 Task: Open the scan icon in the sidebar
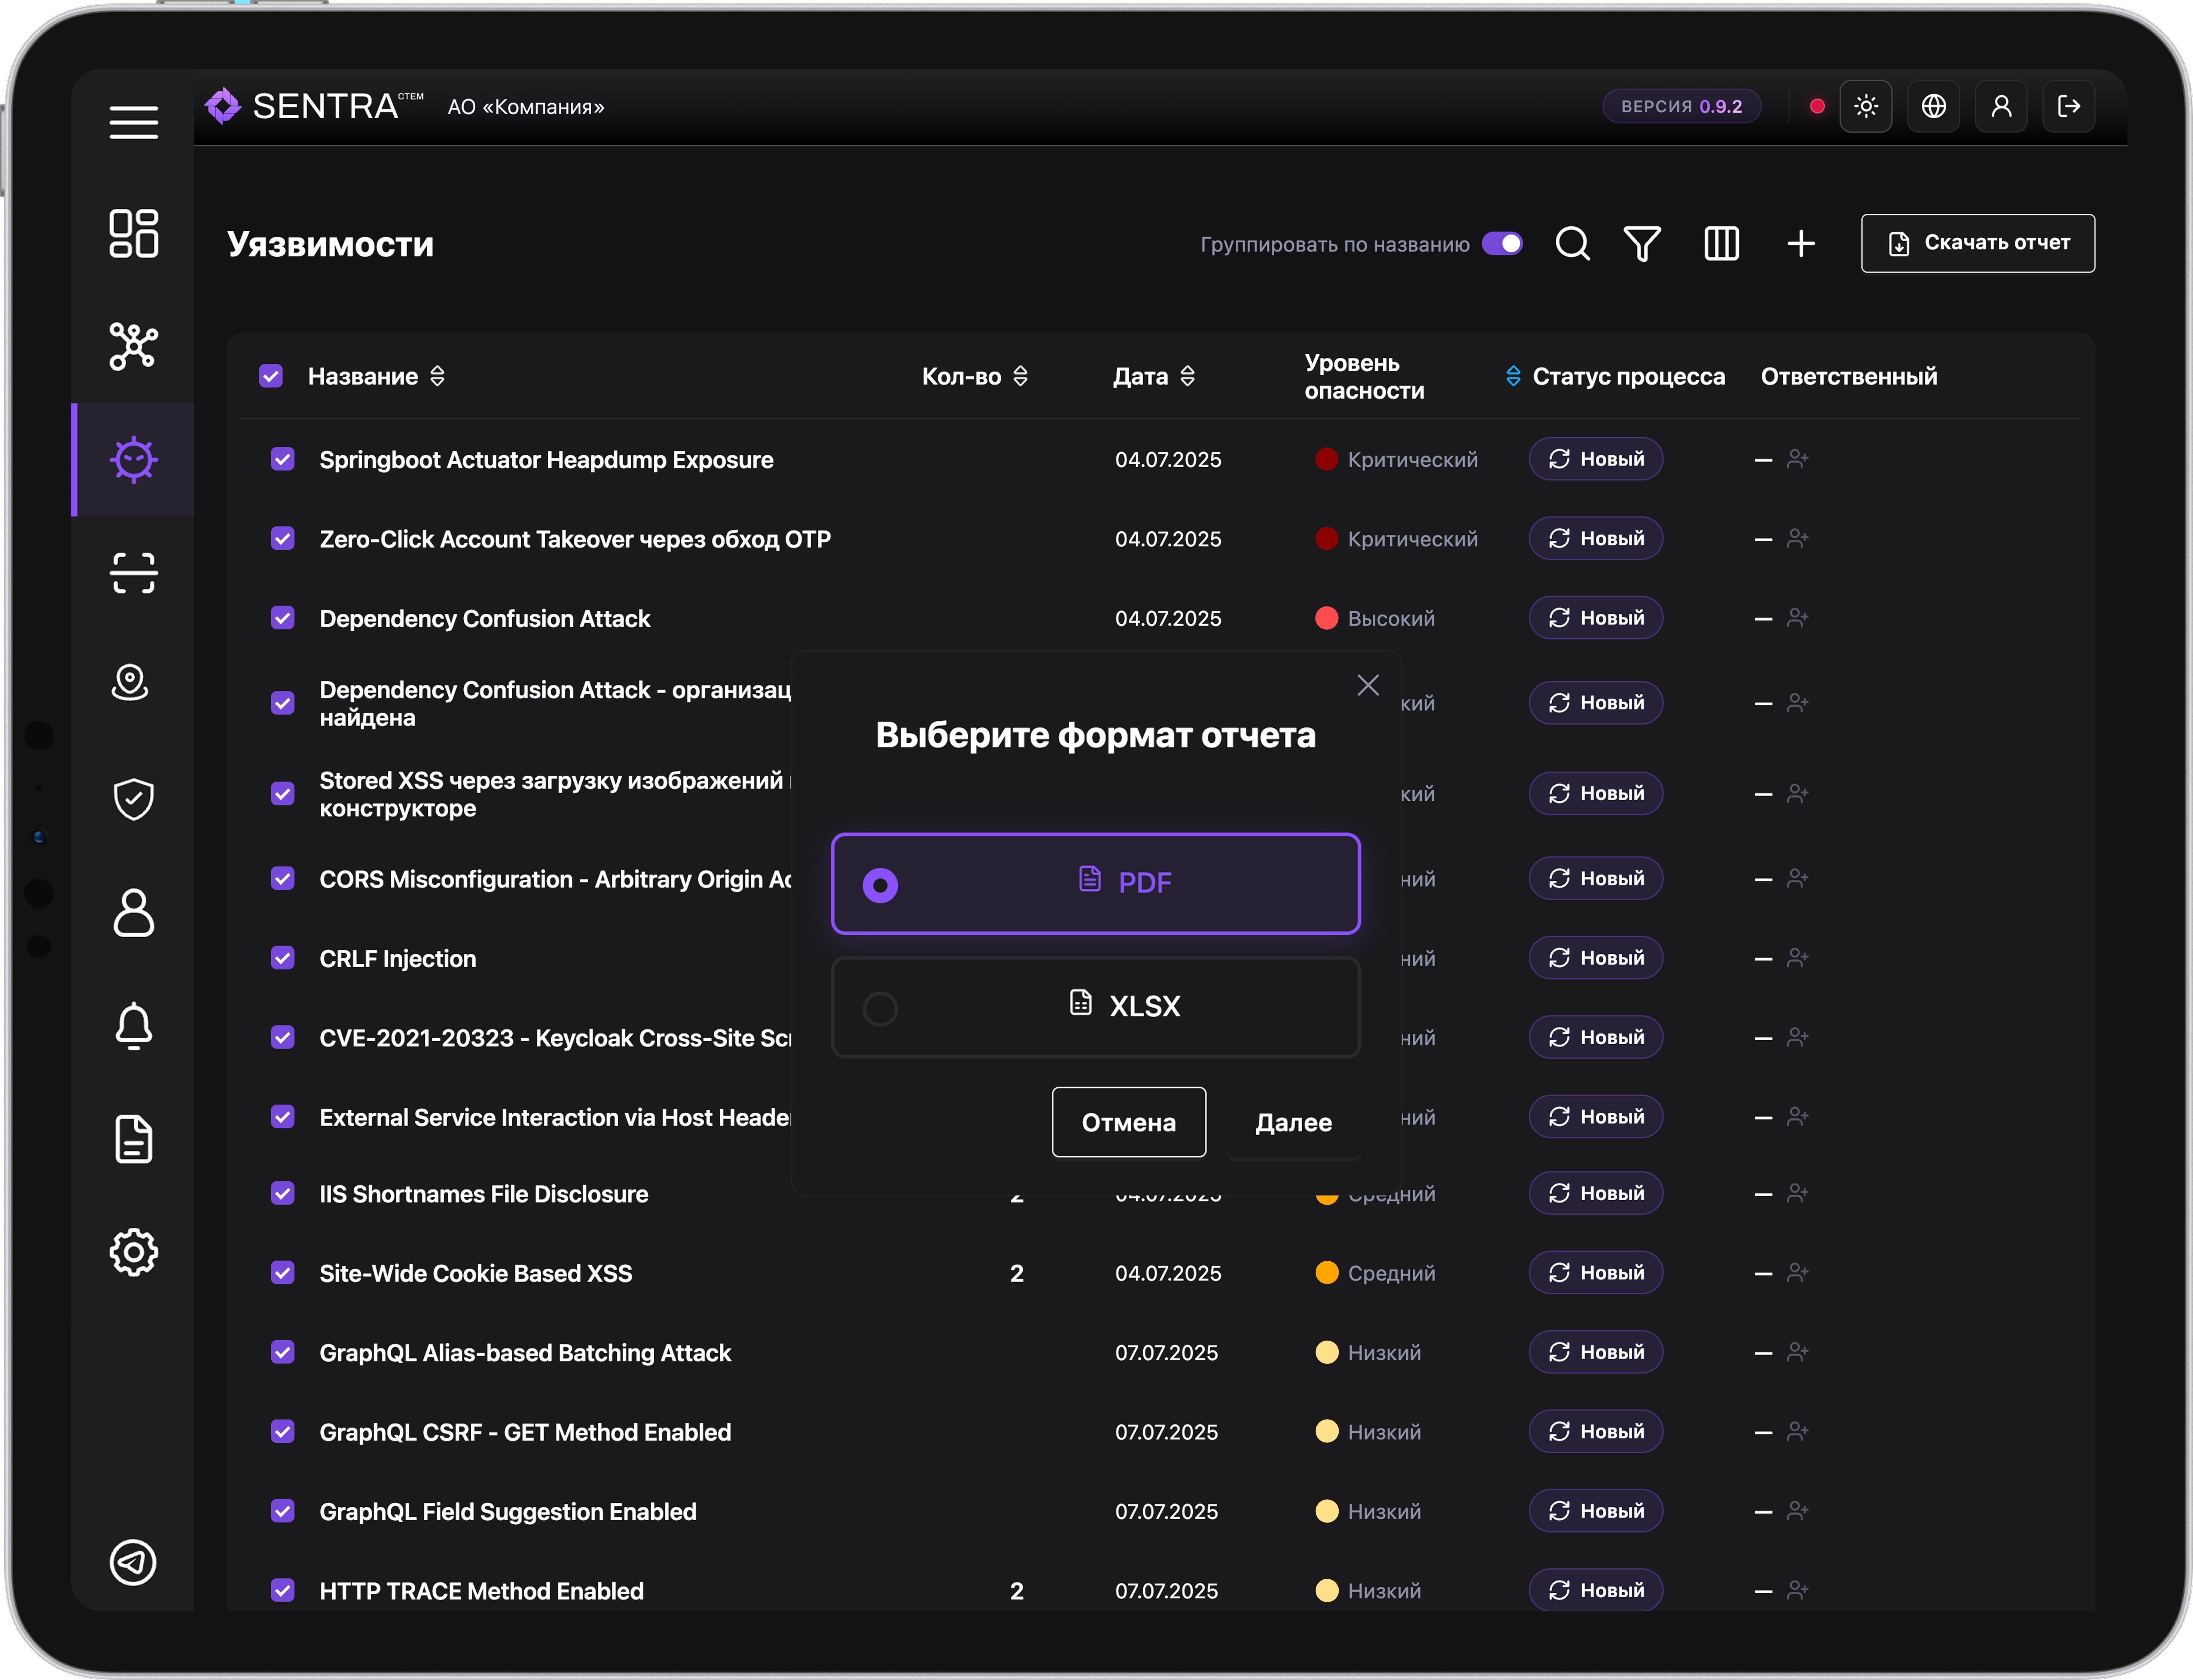pos(134,573)
